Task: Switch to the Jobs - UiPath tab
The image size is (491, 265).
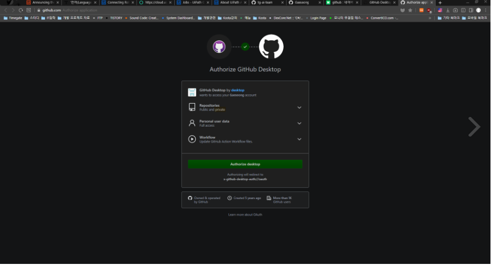Action: pyautogui.click(x=193, y=3)
